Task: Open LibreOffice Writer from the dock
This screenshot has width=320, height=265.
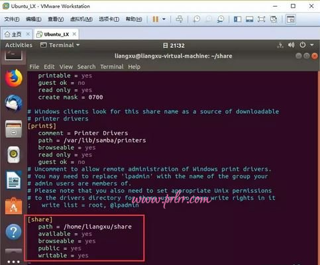Action: (x=14, y=180)
